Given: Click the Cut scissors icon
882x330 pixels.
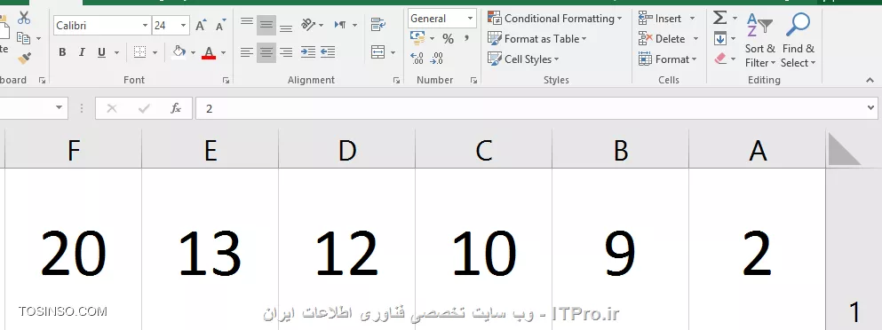Looking at the screenshot, I should click(24, 18).
